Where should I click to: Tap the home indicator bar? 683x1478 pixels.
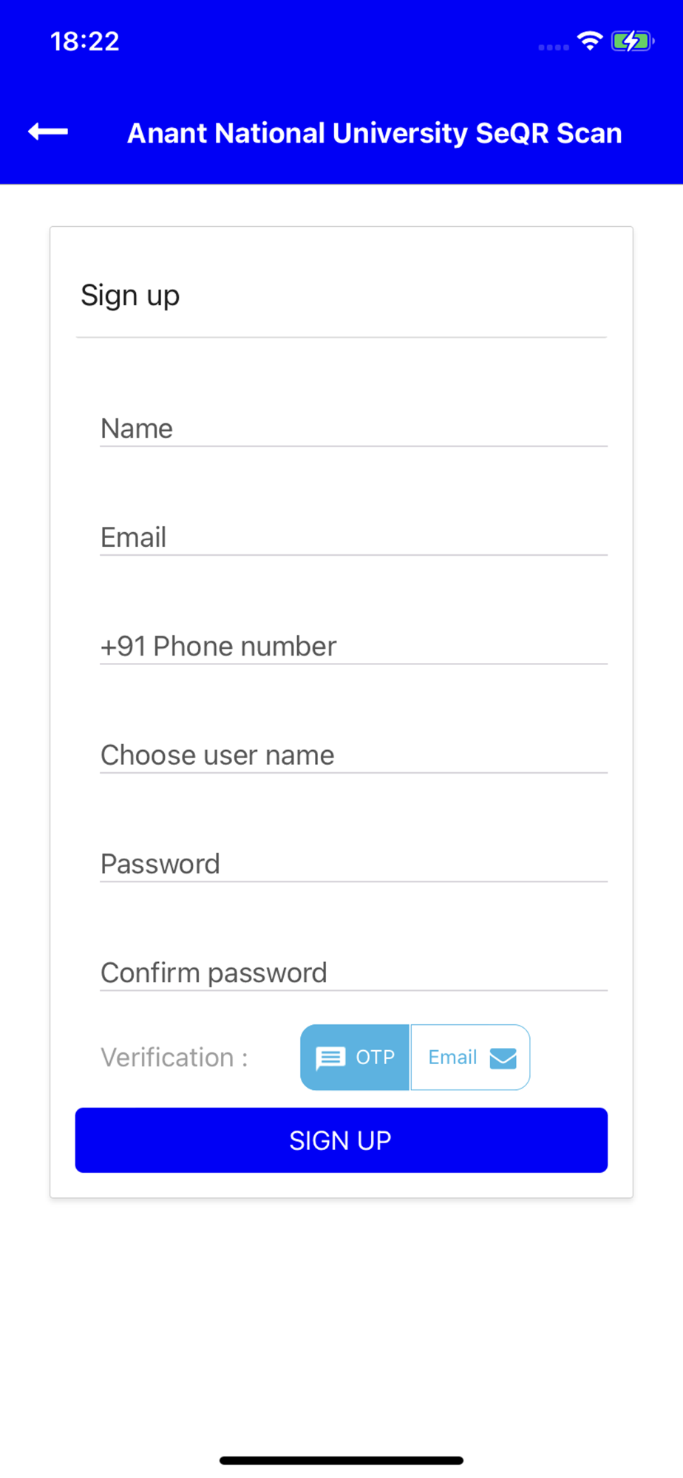341,1460
